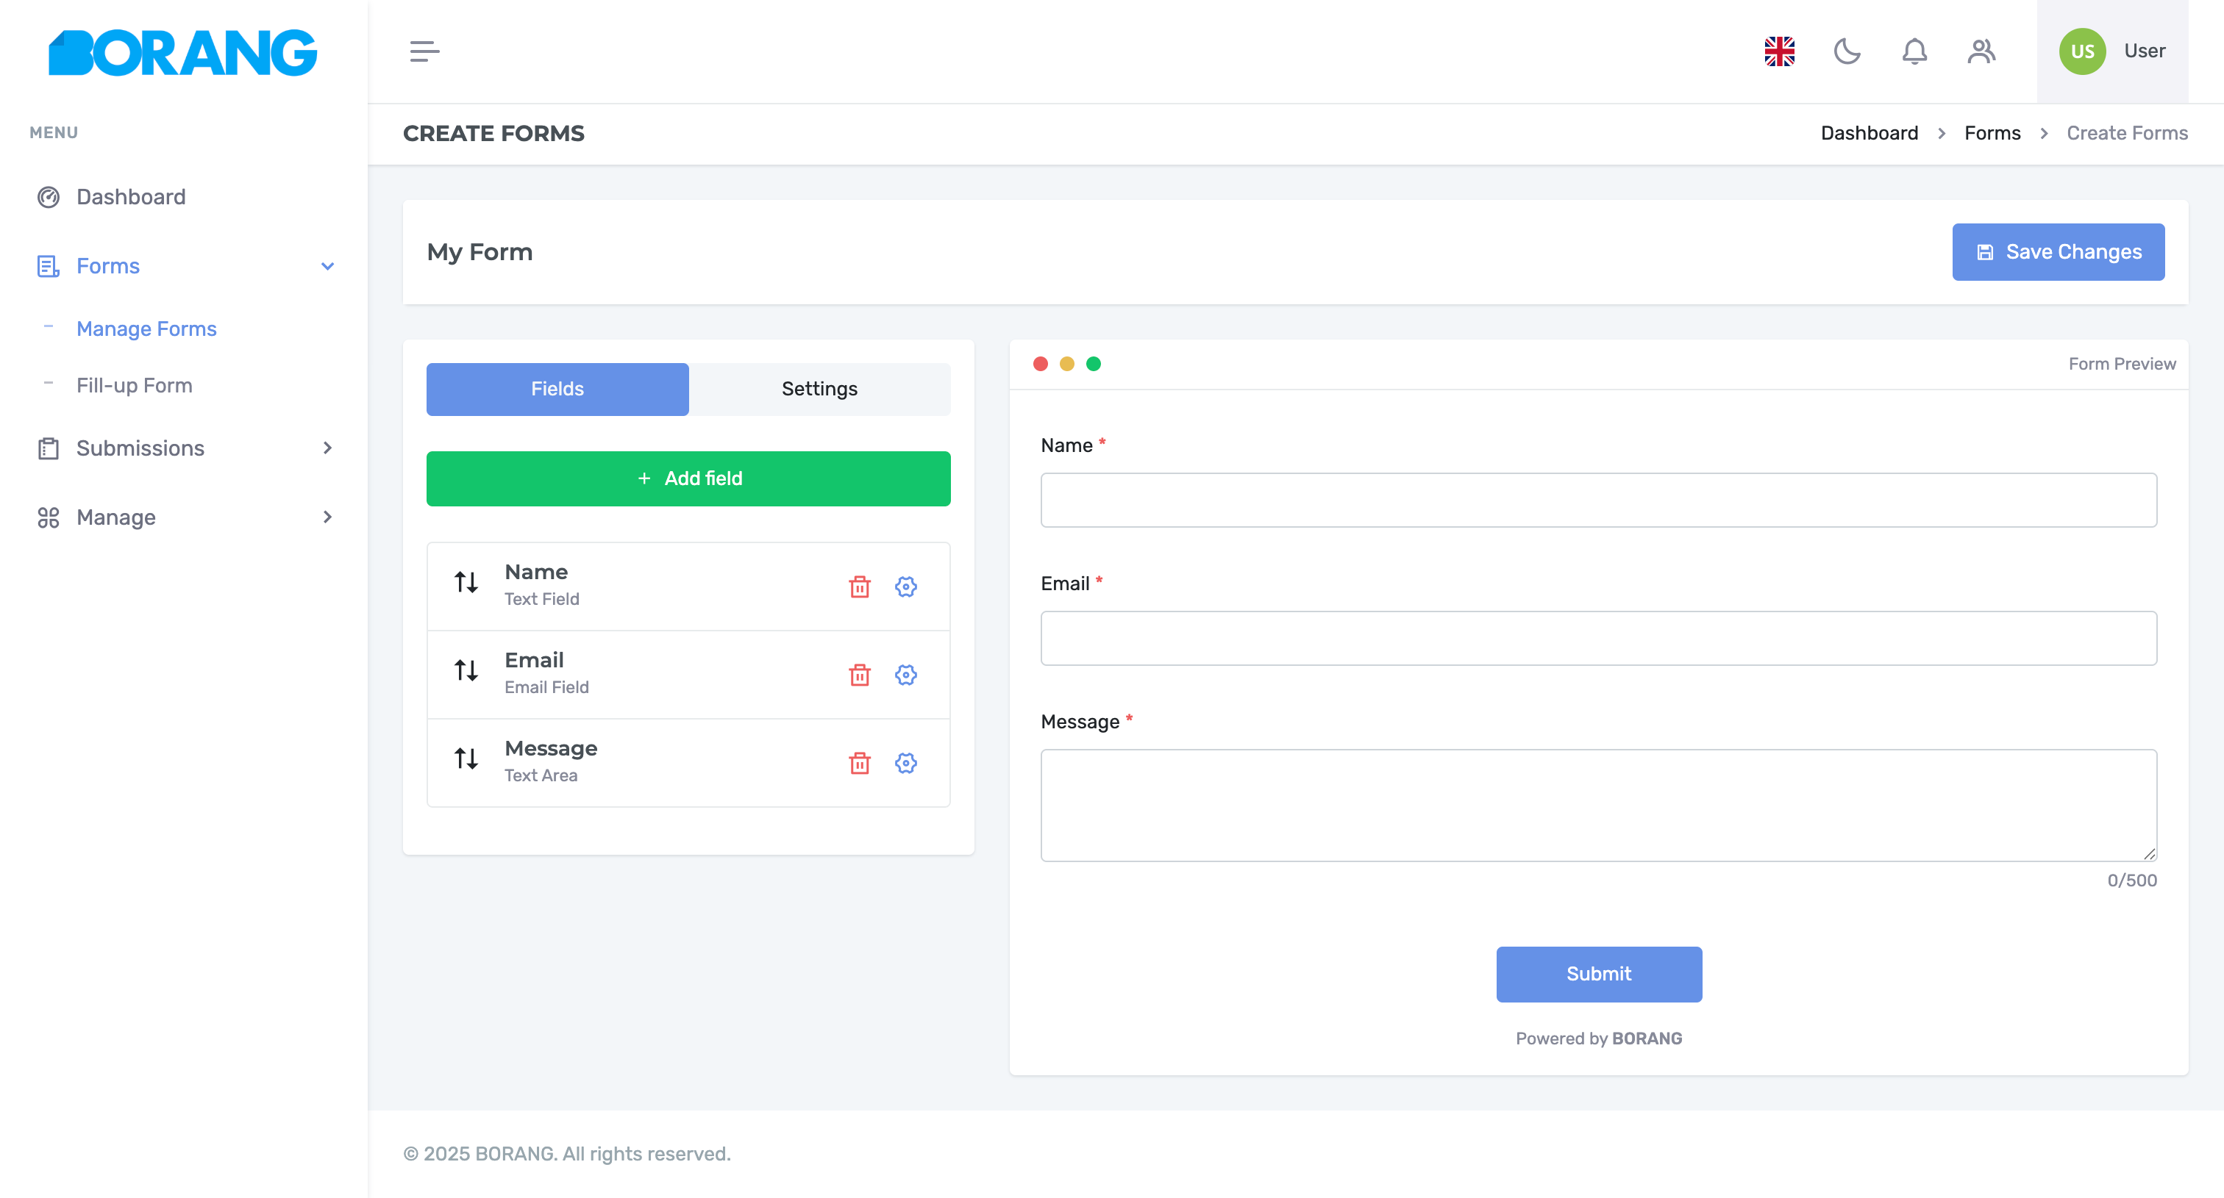This screenshot has height=1198, width=2224.
Task: Click the Email Field label under Email
Action: coord(546,687)
